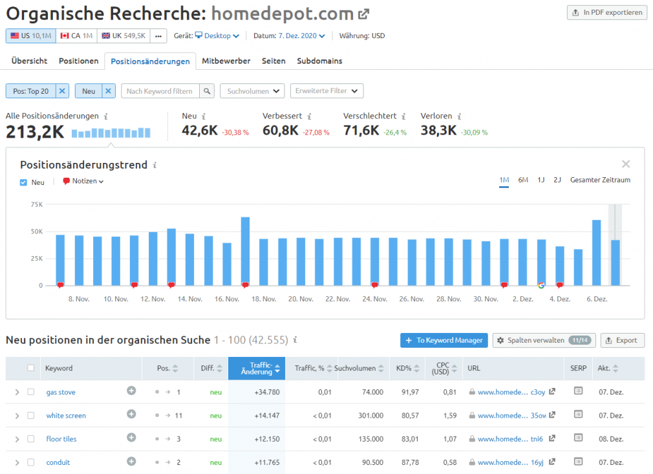The width and height of the screenshot is (653, 474).
Task: Switch to the Mitbewerber tab
Action: [x=226, y=61]
